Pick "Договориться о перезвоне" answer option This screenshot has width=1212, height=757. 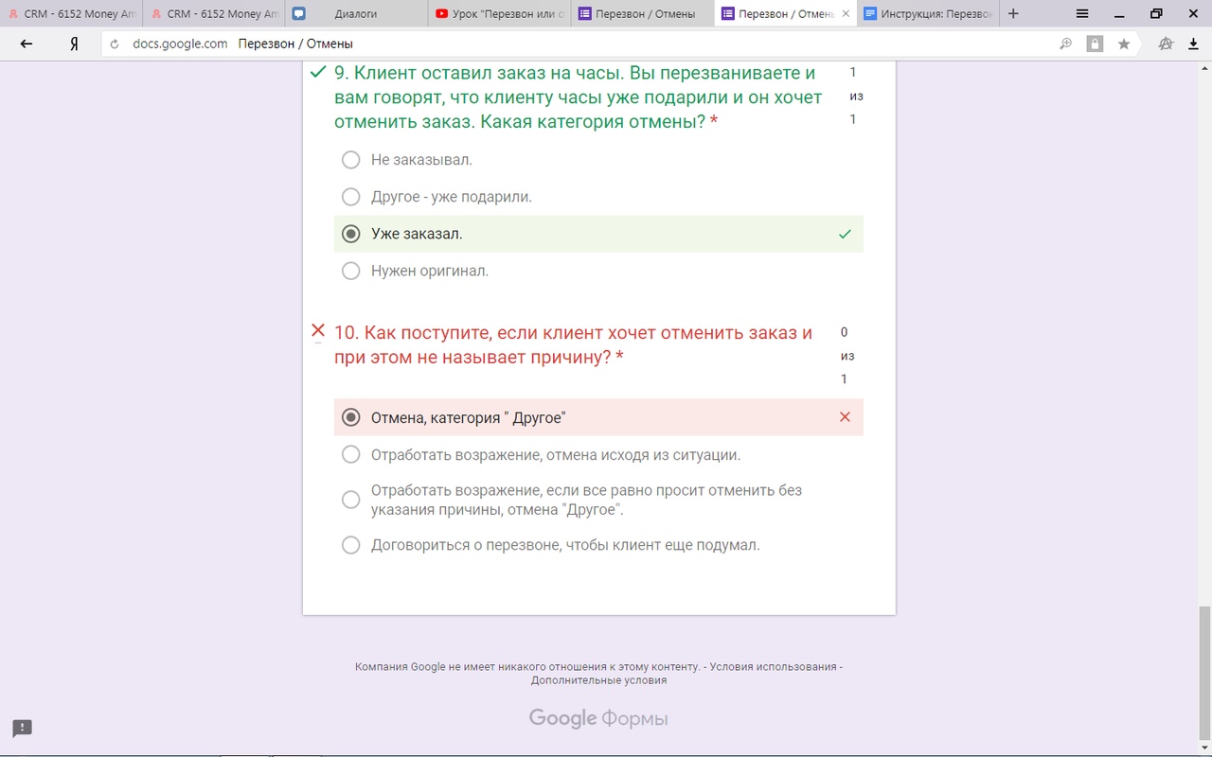coord(351,545)
